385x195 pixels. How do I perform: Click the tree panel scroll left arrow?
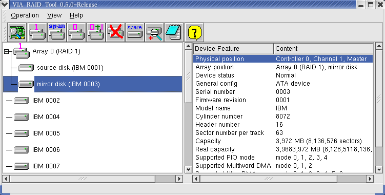pos(6,179)
